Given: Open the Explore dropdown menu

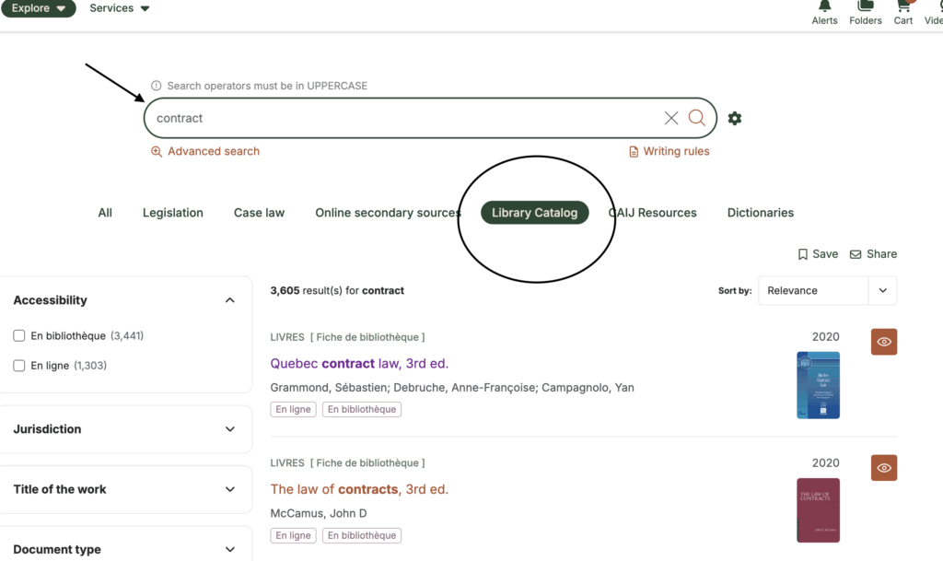Looking at the screenshot, I should pyautogui.click(x=38, y=8).
